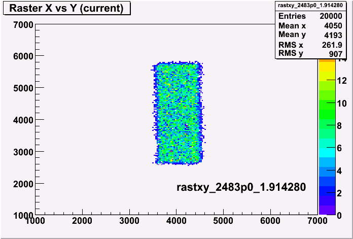Click the X-axis label 4000
353x239 pixels.
176,221
